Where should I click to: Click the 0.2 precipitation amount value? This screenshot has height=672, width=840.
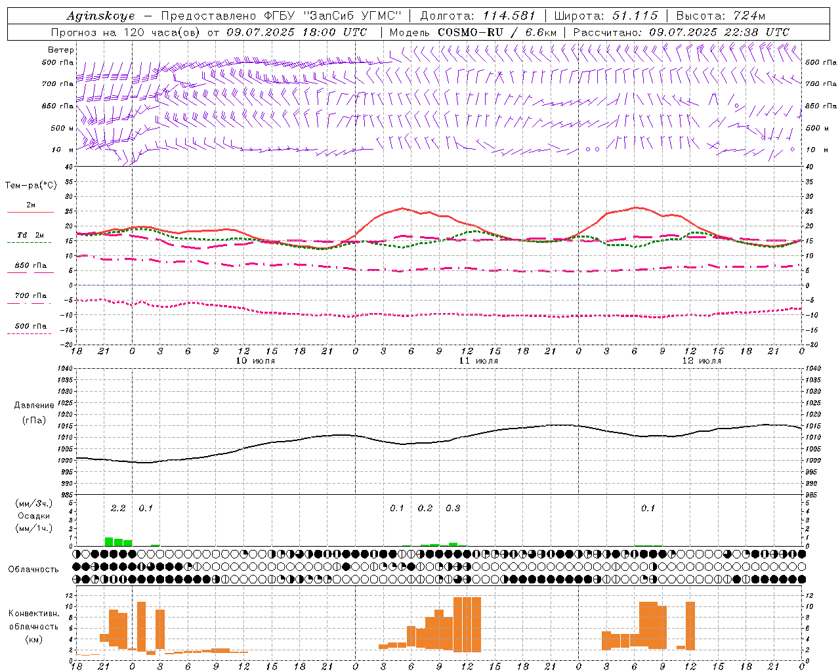tap(425, 508)
